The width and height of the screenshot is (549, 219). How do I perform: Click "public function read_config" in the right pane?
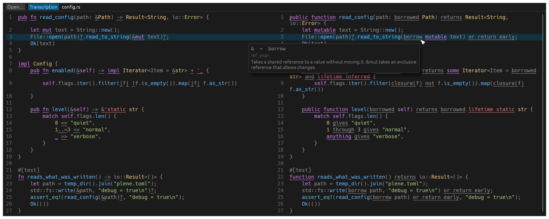(x=331, y=17)
